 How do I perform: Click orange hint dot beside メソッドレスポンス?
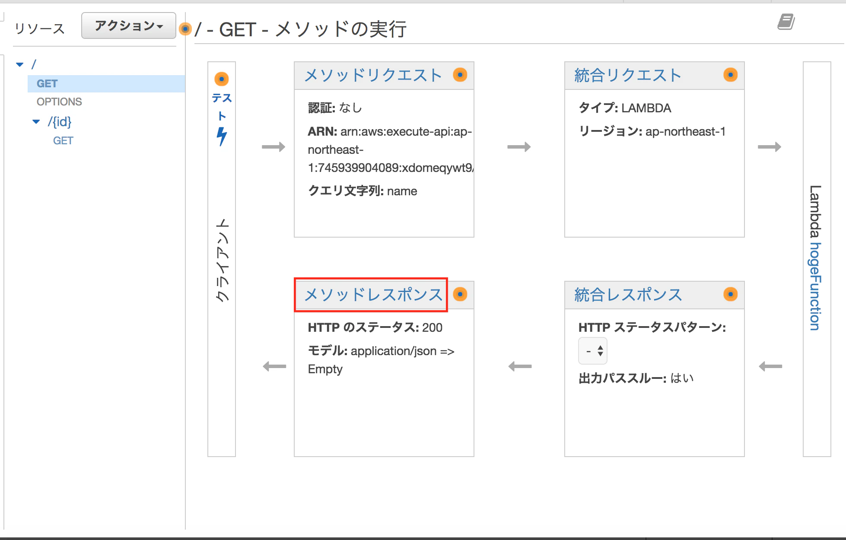pos(460,294)
